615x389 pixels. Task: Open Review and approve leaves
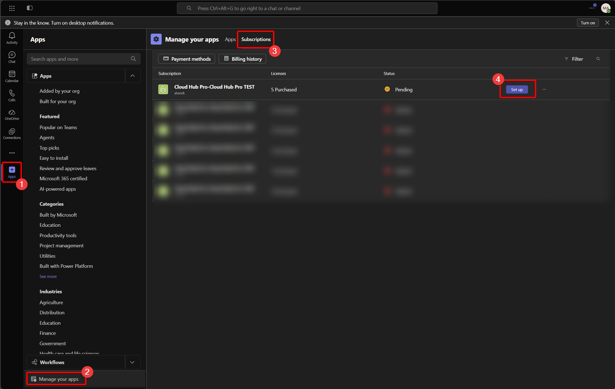pyautogui.click(x=68, y=169)
